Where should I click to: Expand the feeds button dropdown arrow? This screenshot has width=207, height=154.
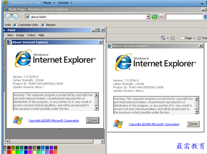click(178, 38)
